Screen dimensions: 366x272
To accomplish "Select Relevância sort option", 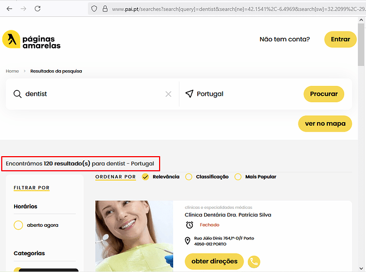I will (x=145, y=177).
